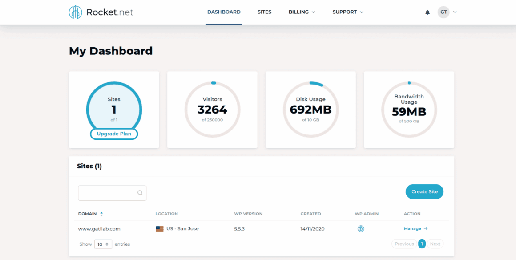Click the Disk Usage gauge
Viewport: 516px width, 260px height.
(x=310, y=108)
